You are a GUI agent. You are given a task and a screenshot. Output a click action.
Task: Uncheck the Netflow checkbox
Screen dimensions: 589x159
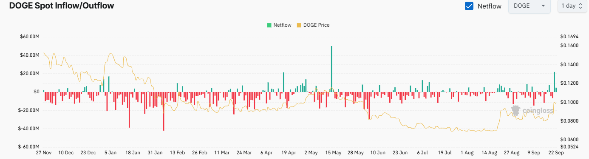[469, 6]
